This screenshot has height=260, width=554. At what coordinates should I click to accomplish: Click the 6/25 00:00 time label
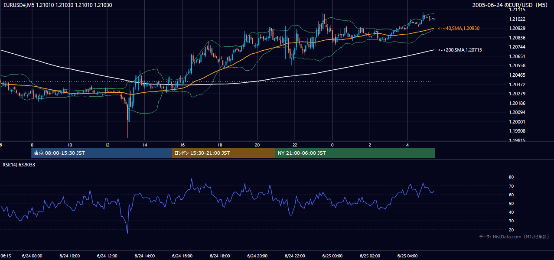pyautogui.click(x=332, y=256)
